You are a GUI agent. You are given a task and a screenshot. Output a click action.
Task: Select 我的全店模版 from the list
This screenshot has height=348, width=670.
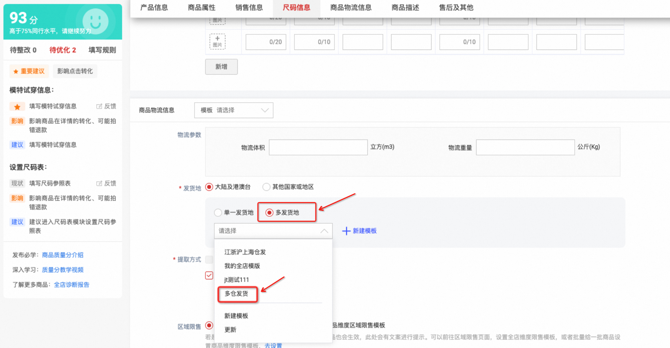[242, 266]
